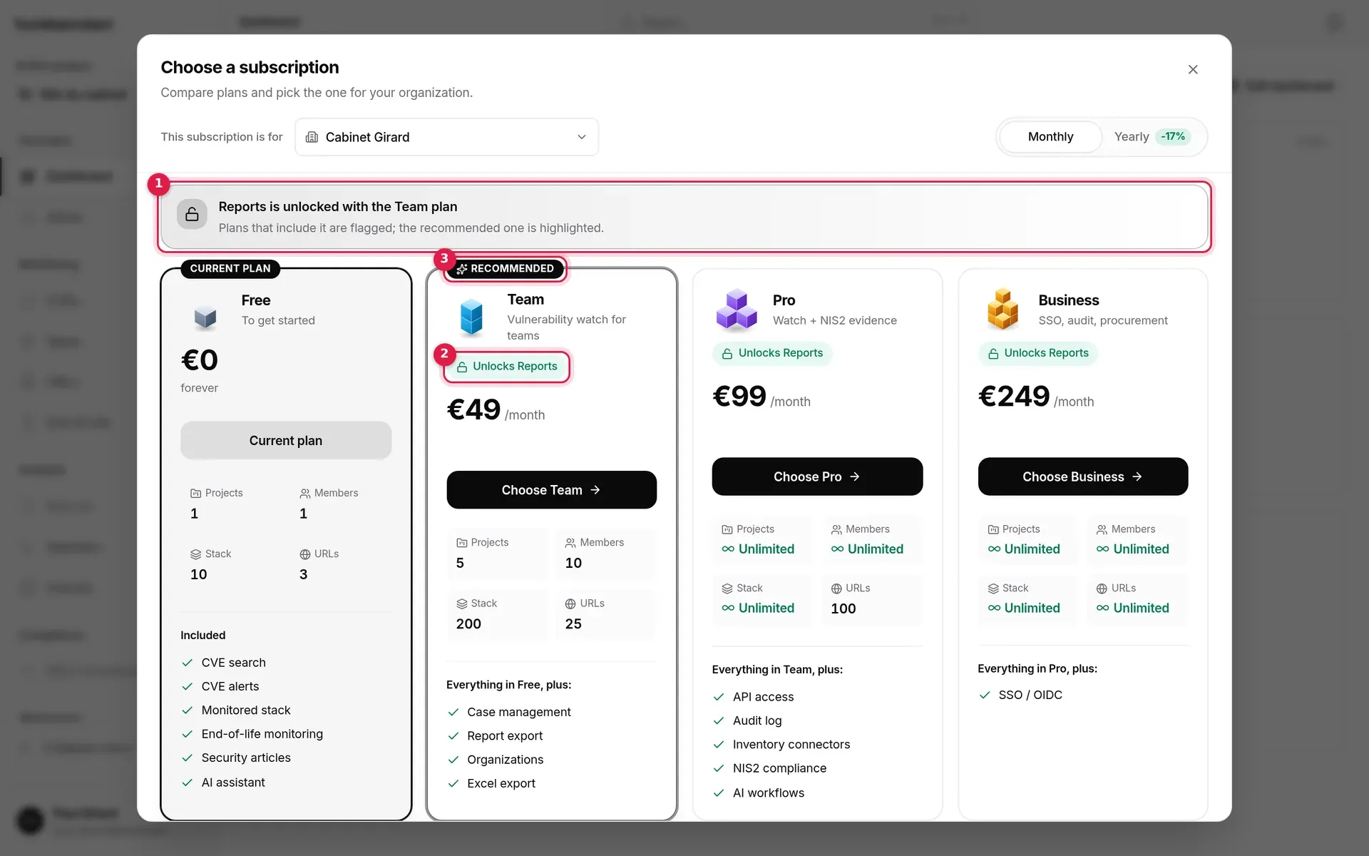Click 'Excel export' in Team features
Screen dimensions: 1369x856
click(501, 783)
